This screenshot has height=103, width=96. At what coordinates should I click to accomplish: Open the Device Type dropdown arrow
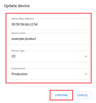(86, 56)
